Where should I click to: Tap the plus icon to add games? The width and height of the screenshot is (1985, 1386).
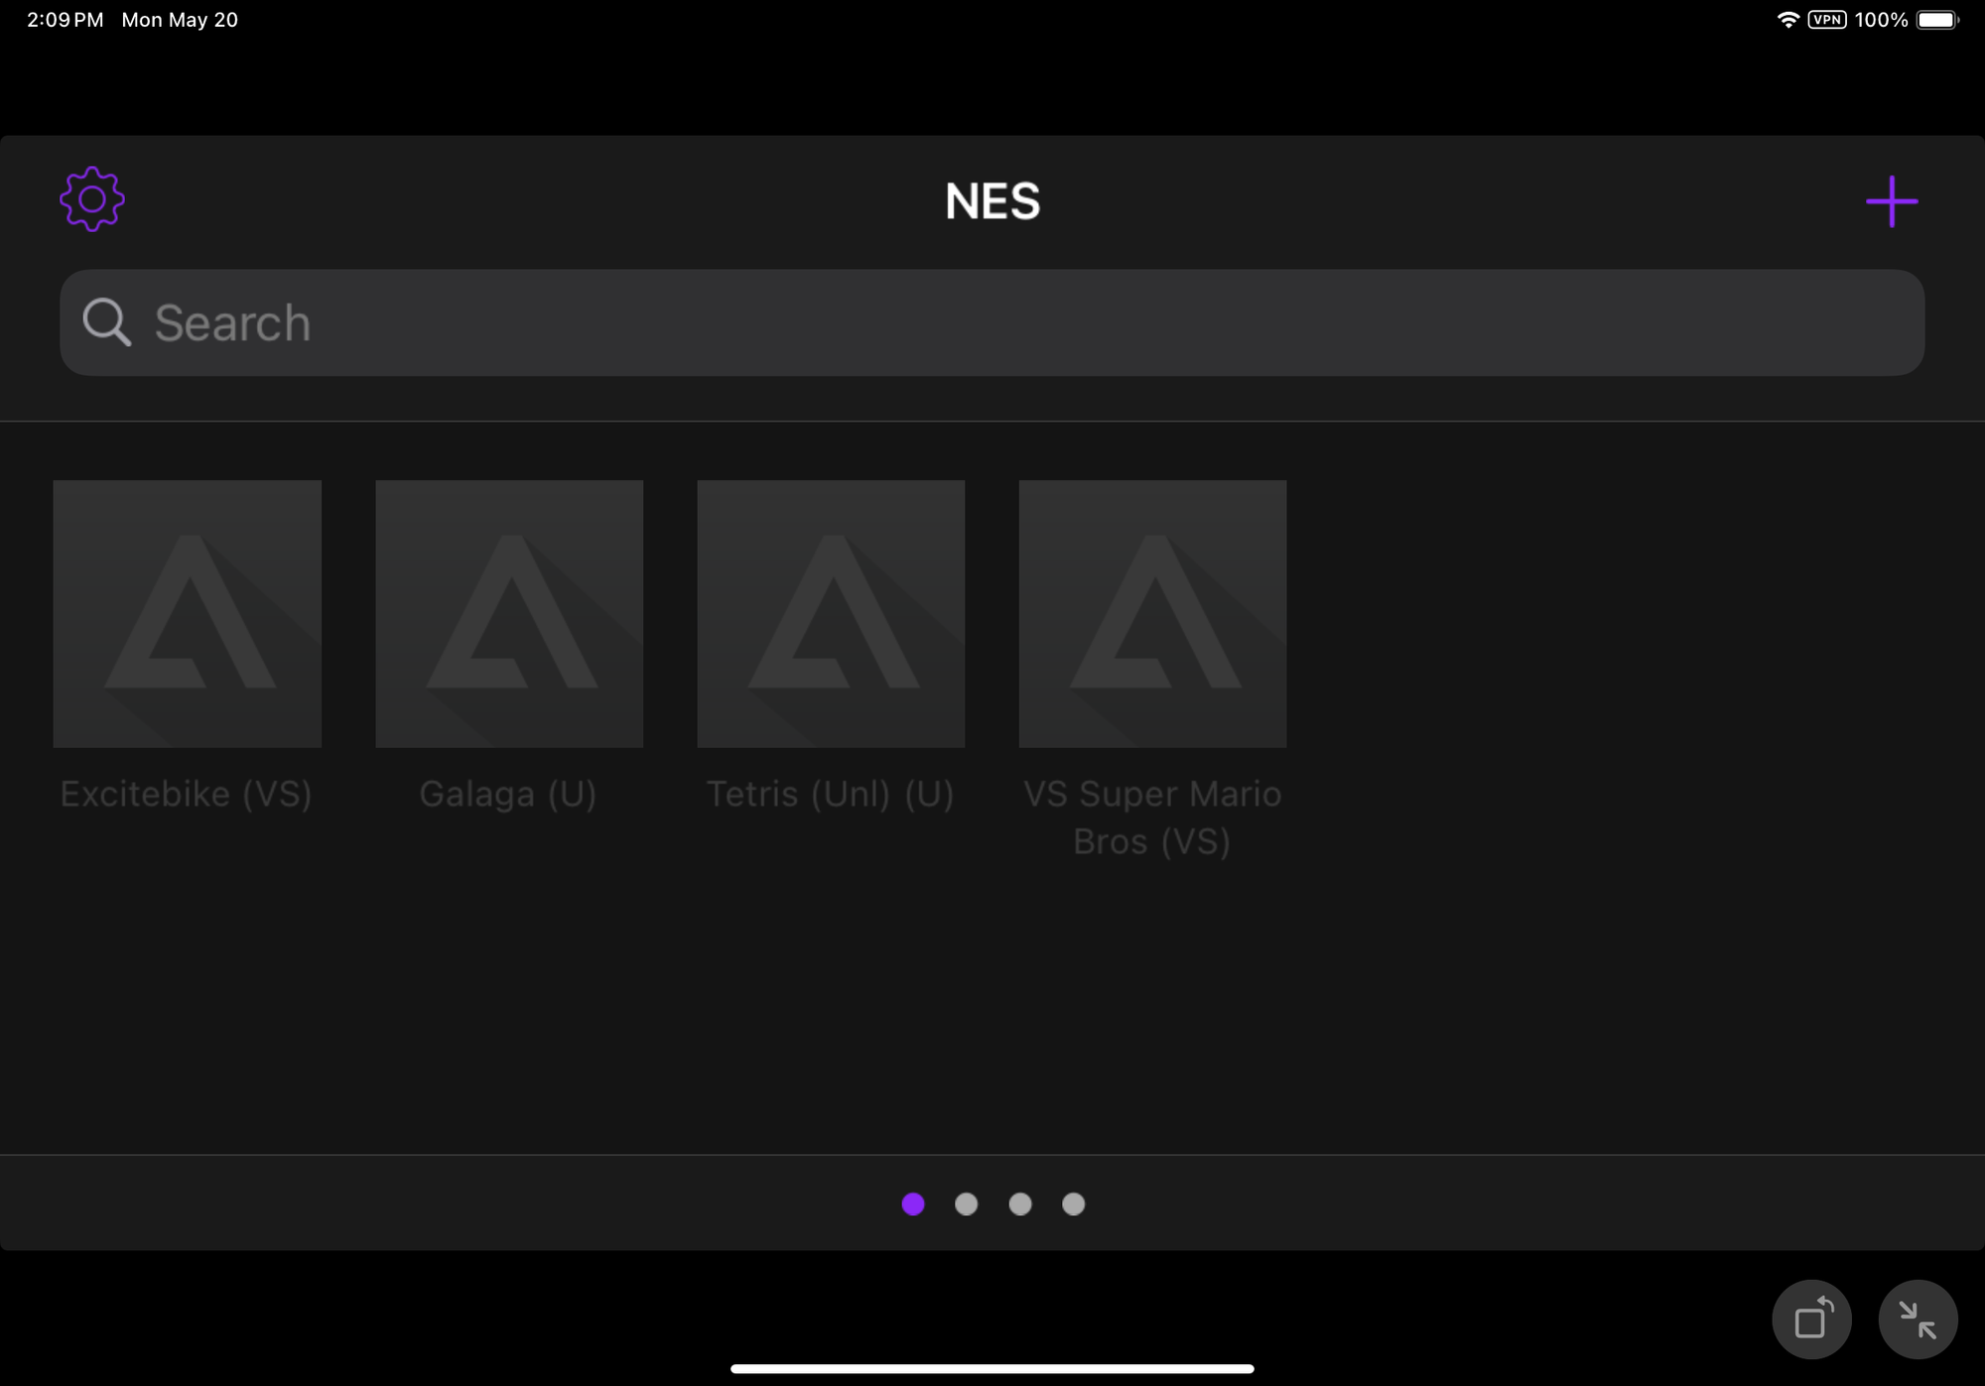(x=1891, y=201)
